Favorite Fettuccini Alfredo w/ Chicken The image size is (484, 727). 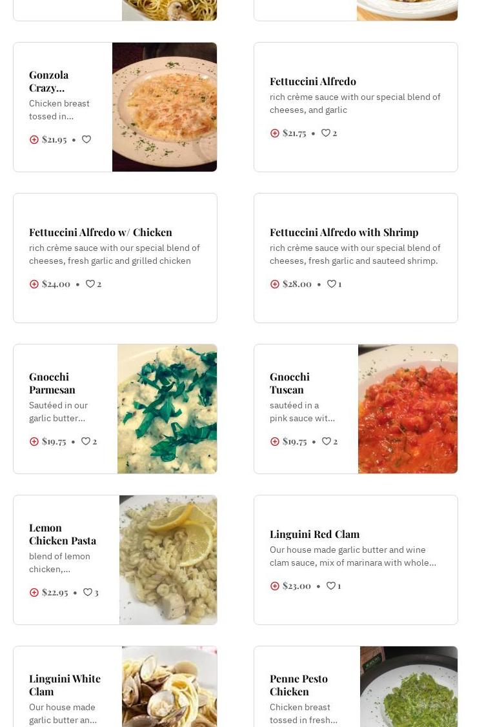pos(90,284)
